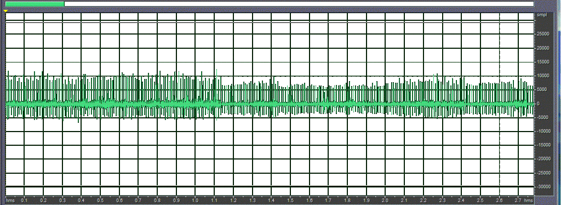Click the 'smpl' label on the amplitude ruler
The image size is (561, 205).
540,16
